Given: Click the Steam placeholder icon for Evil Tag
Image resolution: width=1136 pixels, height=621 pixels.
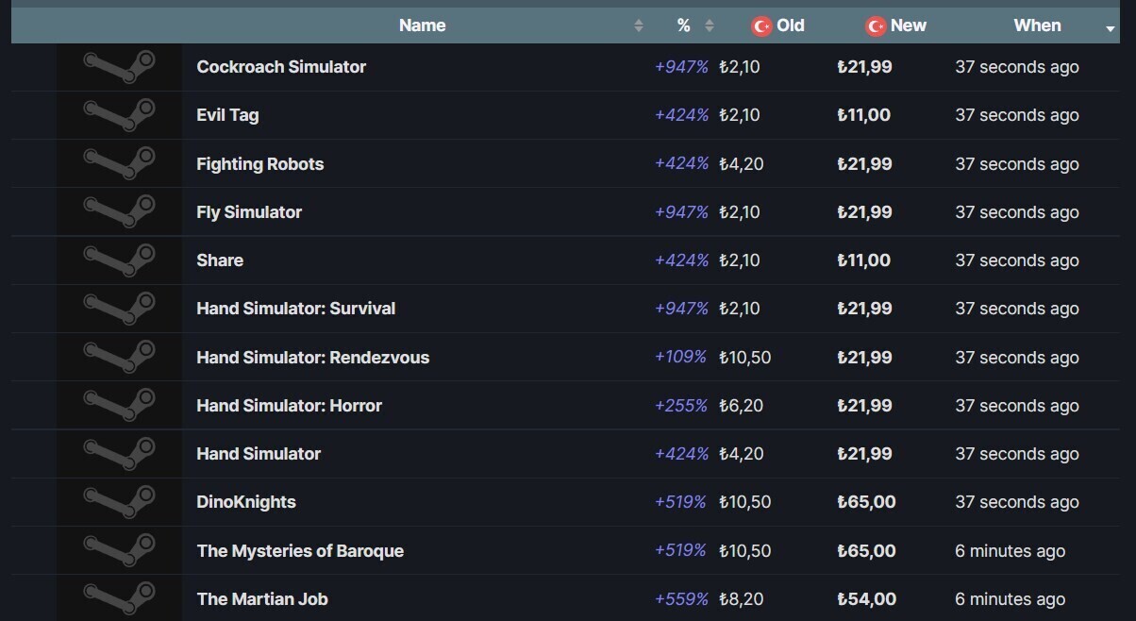Looking at the screenshot, I should click(x=119, y=115).
